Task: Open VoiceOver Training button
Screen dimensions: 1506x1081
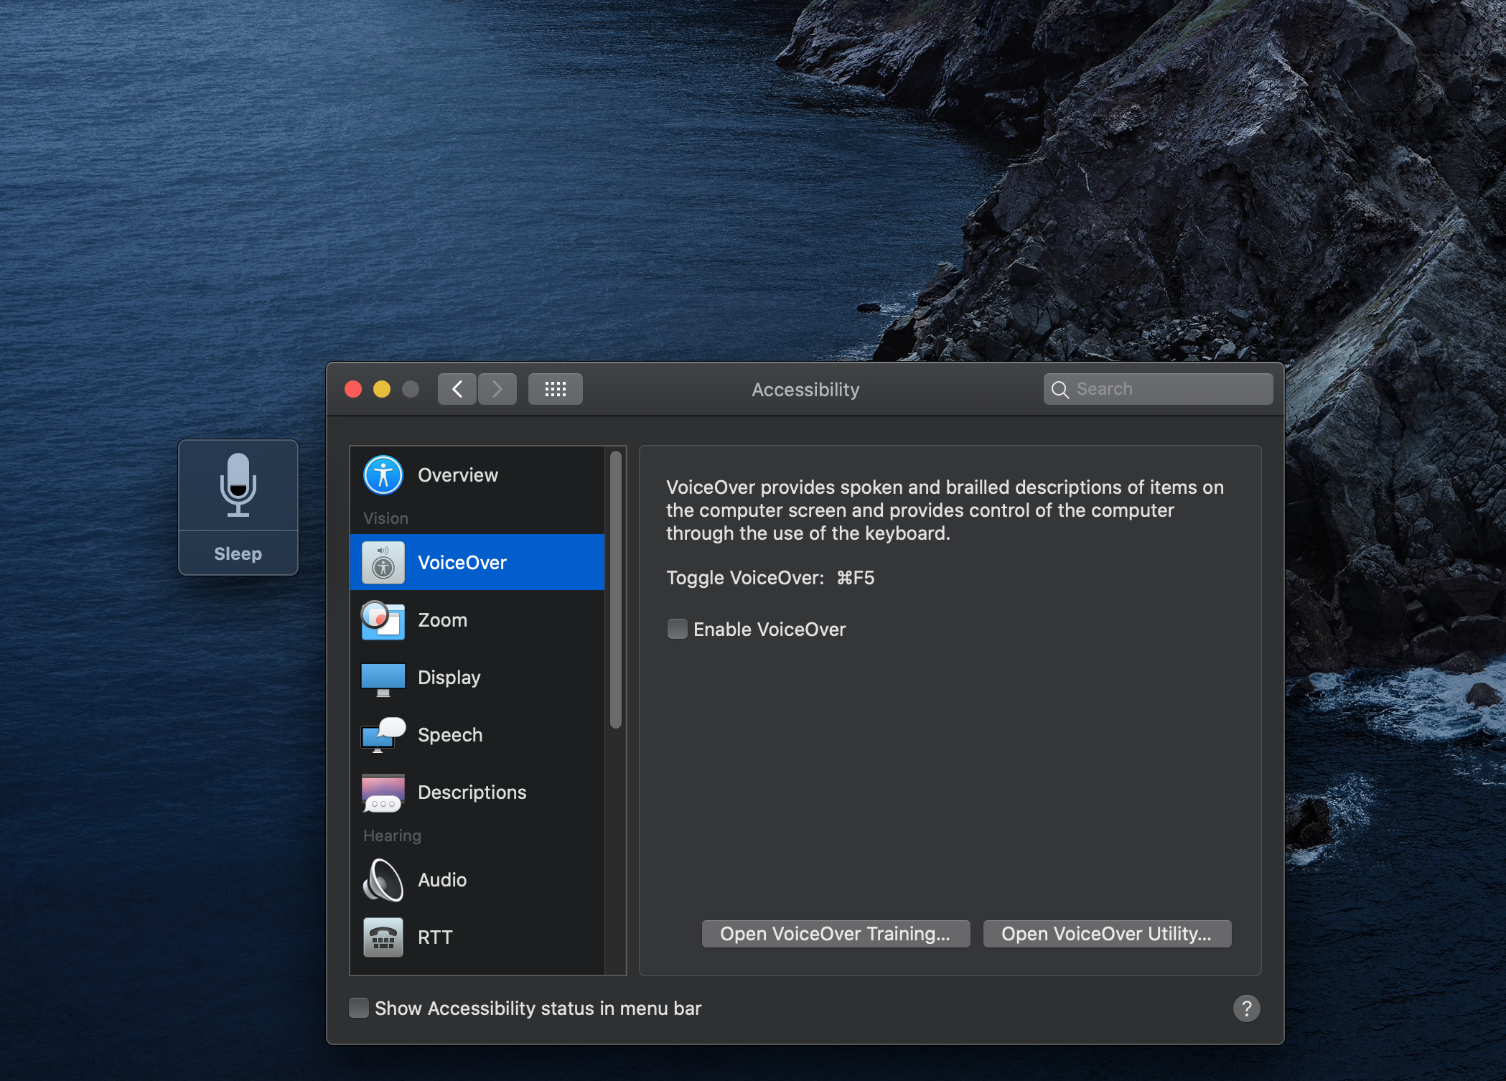Action: point(836,934)
